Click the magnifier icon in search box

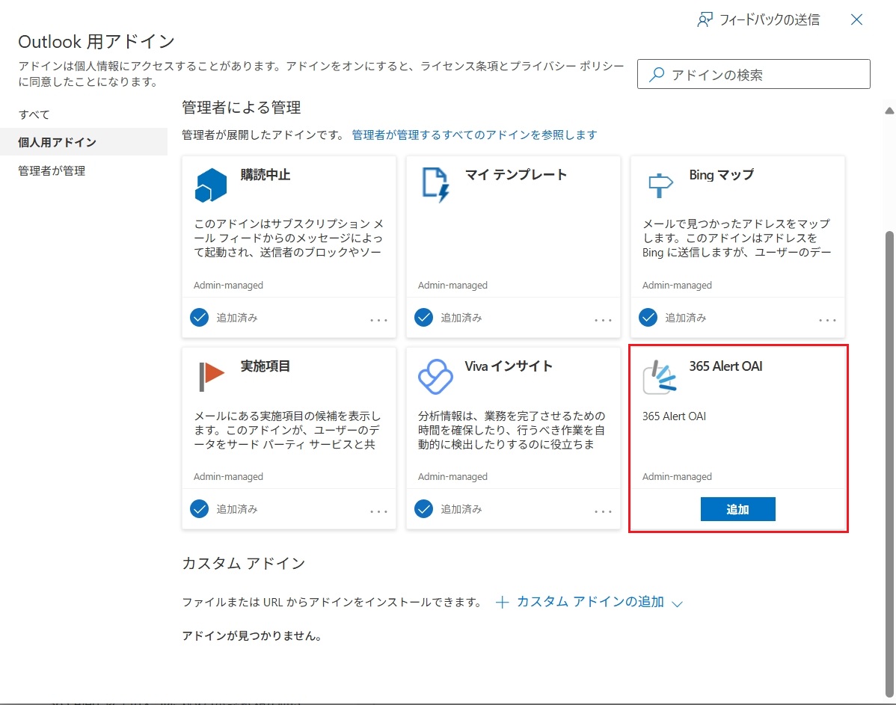pos(657,75)
